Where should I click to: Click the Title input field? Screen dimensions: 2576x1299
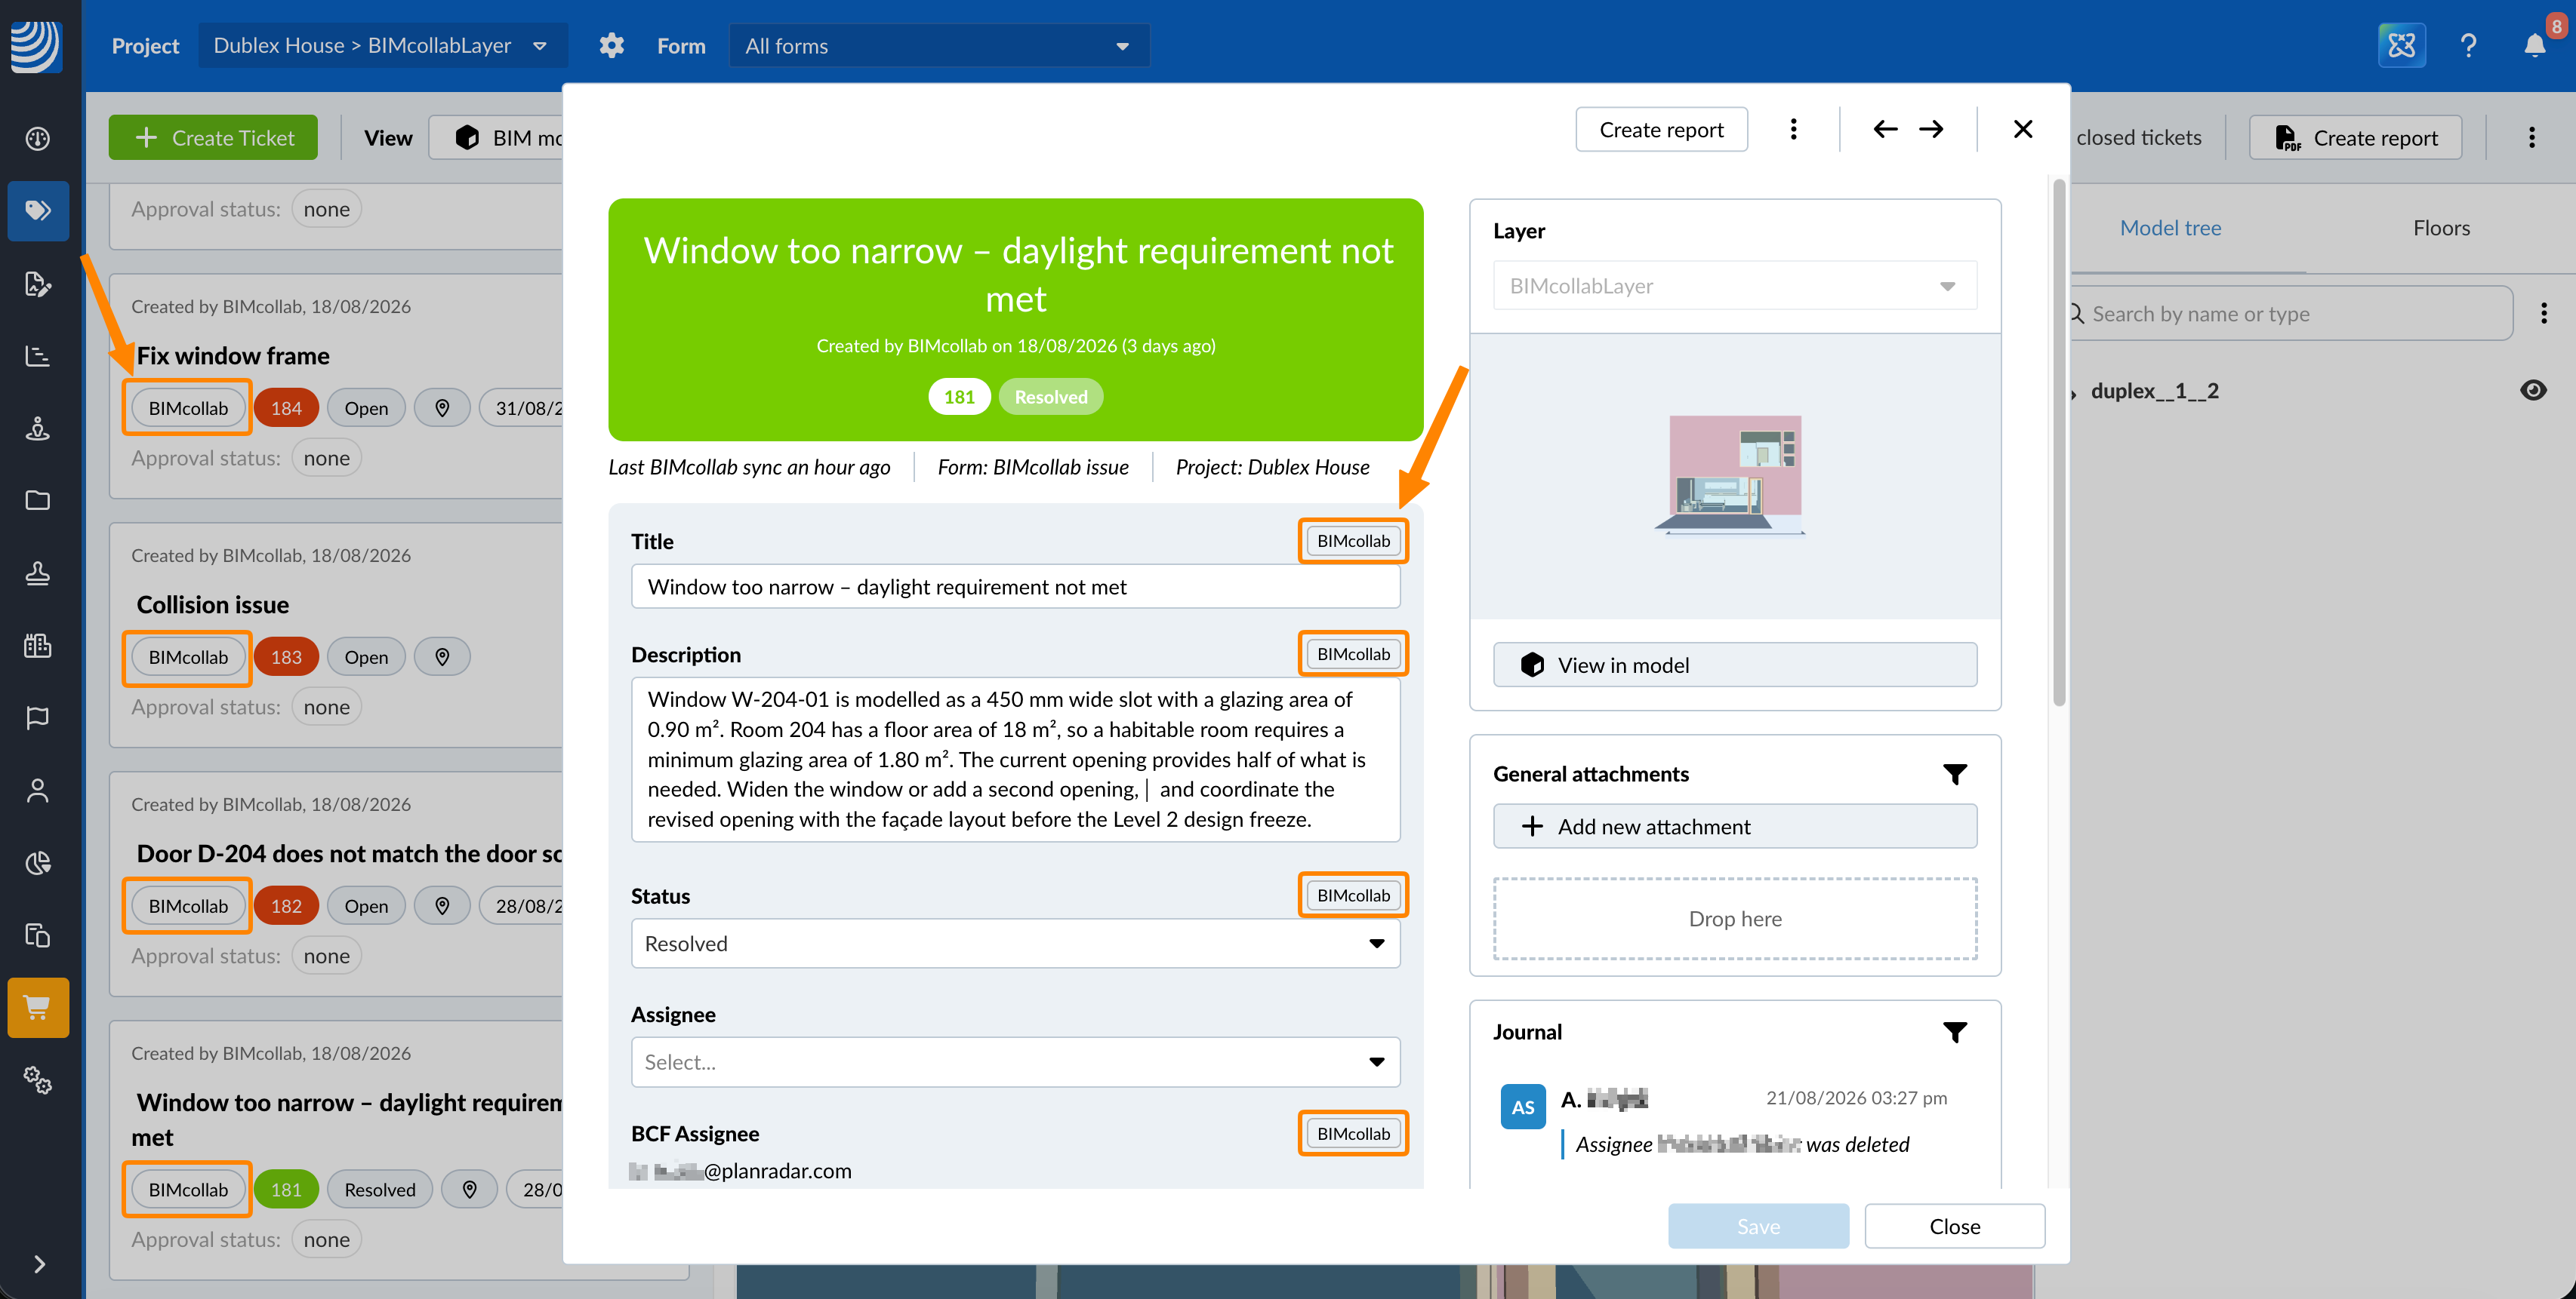pyautogui.click(x=1015, y=587)
